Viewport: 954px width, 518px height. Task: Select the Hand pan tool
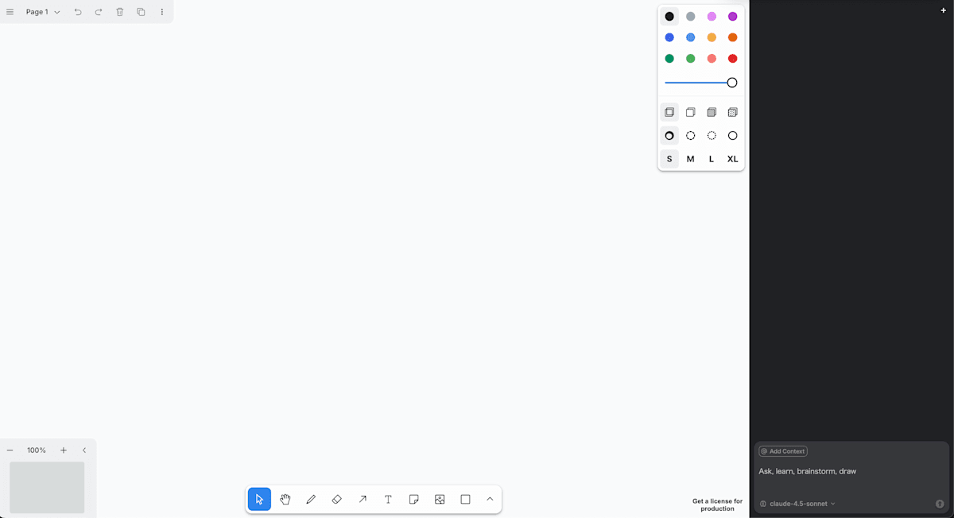[x=285, y=499]
